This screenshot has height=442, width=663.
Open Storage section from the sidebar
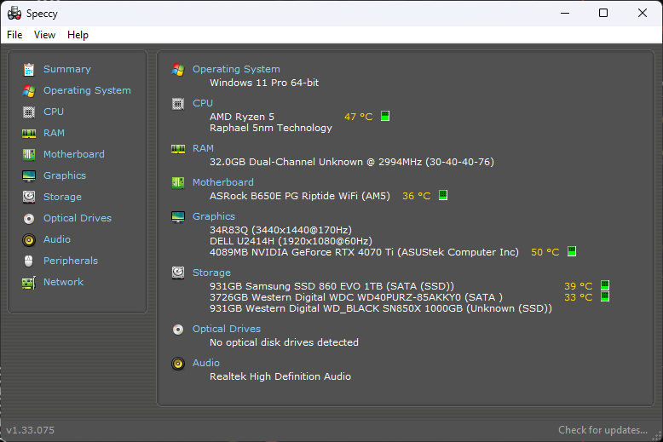[62, 197]
